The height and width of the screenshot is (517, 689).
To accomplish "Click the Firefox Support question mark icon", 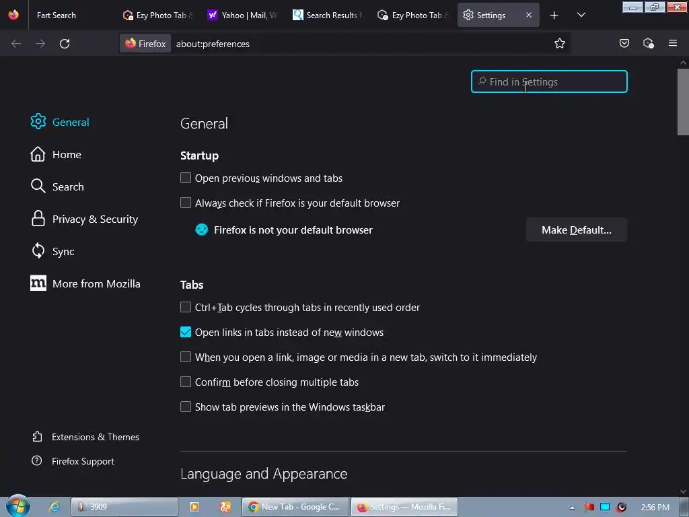I will point(37,460).
